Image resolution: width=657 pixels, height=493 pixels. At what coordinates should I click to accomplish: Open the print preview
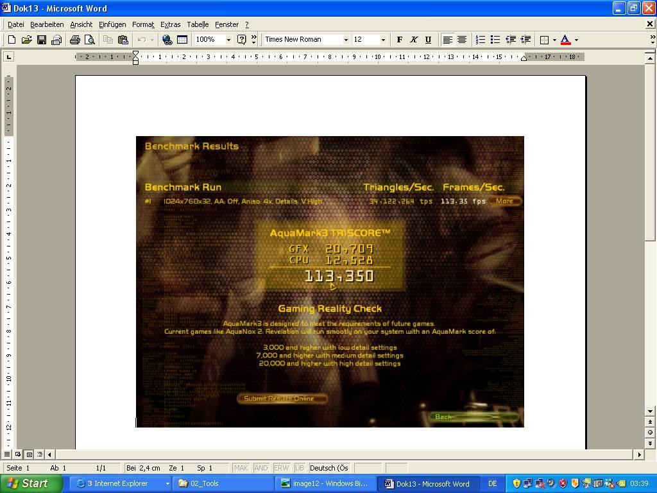(90, 40)
